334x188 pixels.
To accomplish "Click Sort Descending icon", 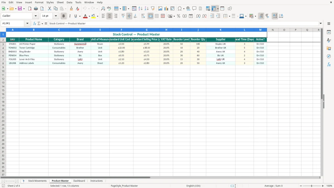I will point(146,9).
